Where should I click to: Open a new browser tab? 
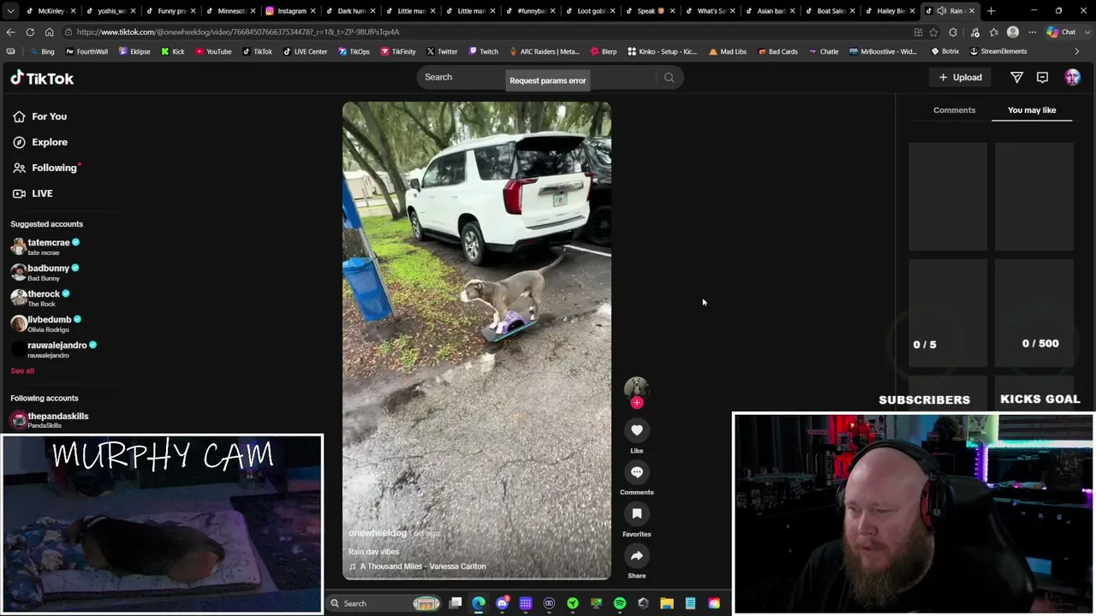tap(991, 11)
